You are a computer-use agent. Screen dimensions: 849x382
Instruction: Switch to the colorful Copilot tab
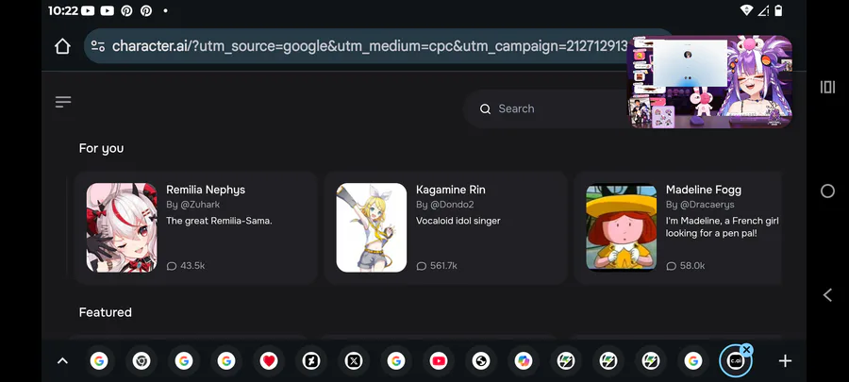(x=523, y=361)
